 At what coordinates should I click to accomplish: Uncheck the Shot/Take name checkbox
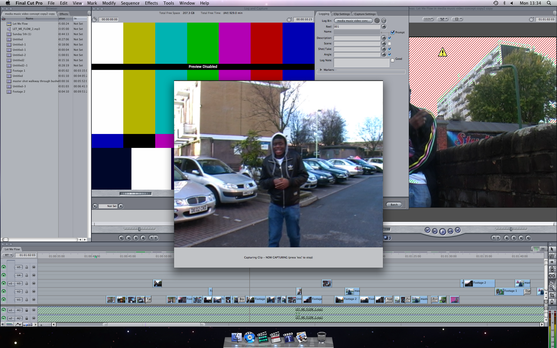[390, 49]
